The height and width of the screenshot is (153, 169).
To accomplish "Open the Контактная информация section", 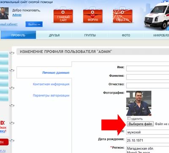I will (x=51, y=84).
